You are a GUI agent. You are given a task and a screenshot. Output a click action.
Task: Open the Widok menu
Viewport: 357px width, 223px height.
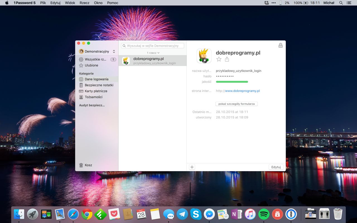70,3
